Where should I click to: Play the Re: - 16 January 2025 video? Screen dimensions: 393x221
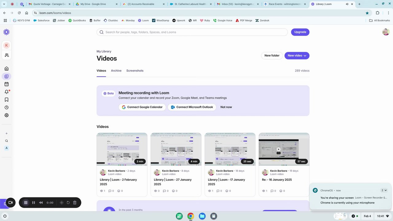pos(278,149)
